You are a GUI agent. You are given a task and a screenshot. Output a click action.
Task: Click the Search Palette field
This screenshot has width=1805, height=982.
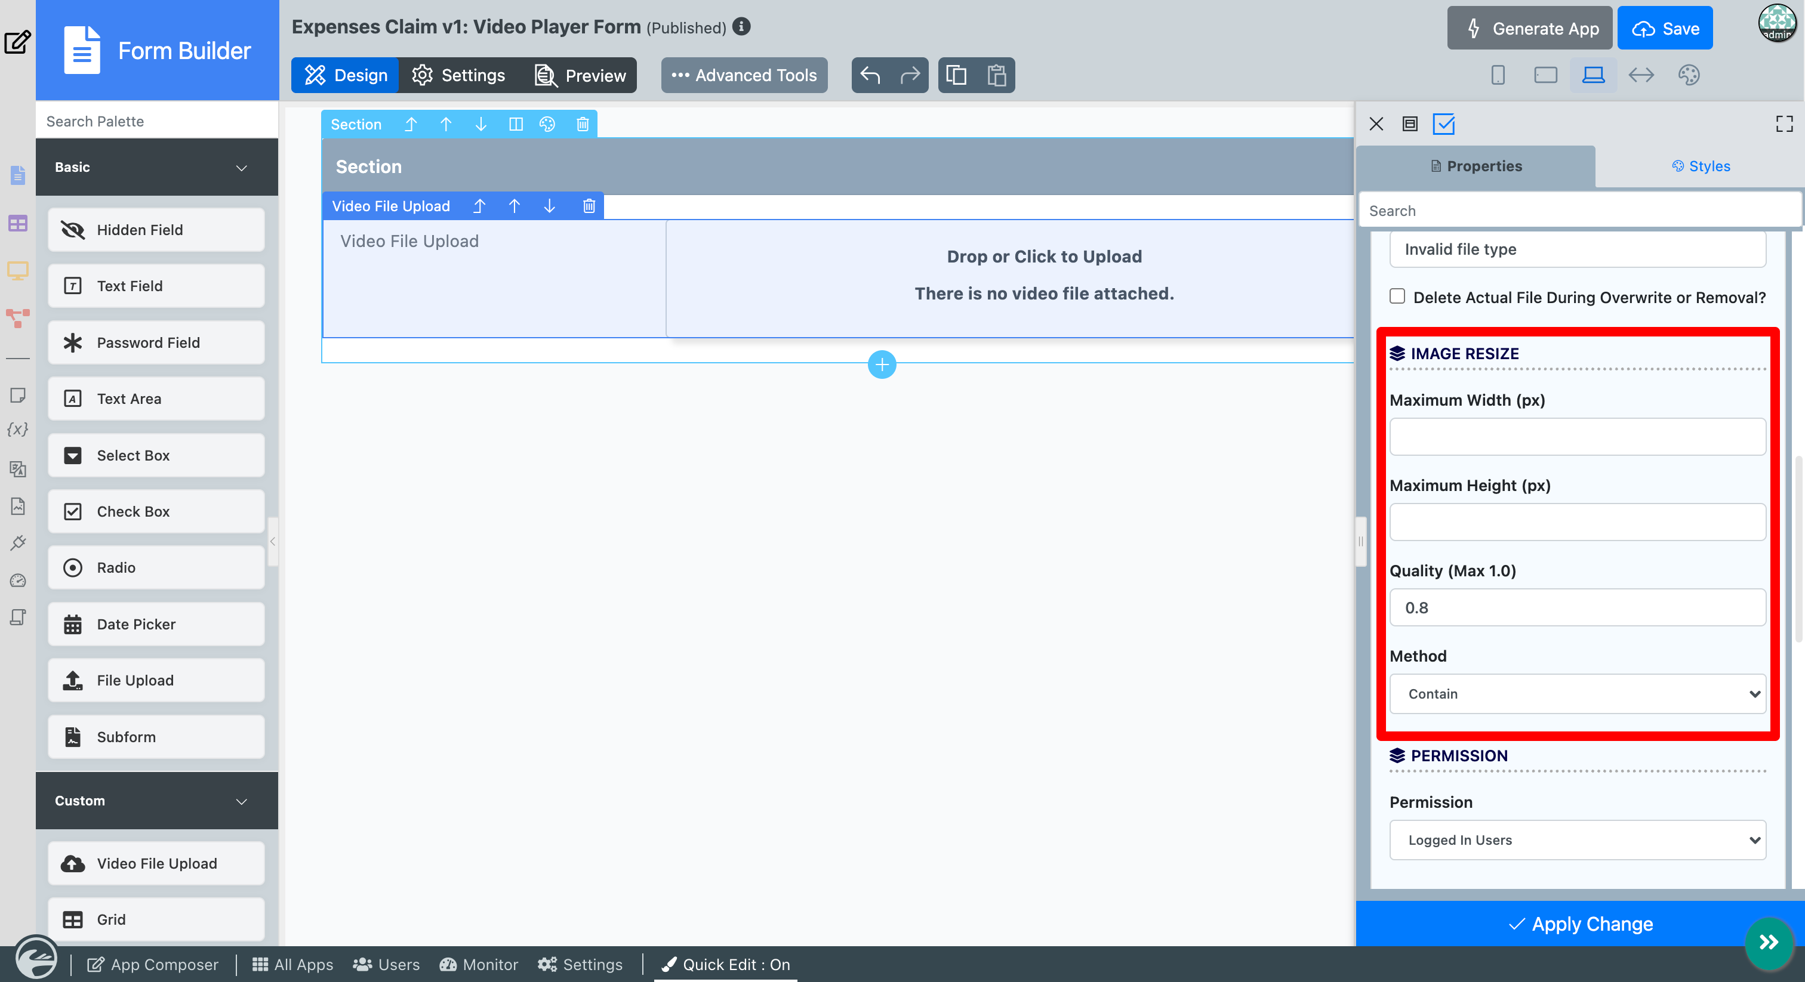[x=157, y=121]
